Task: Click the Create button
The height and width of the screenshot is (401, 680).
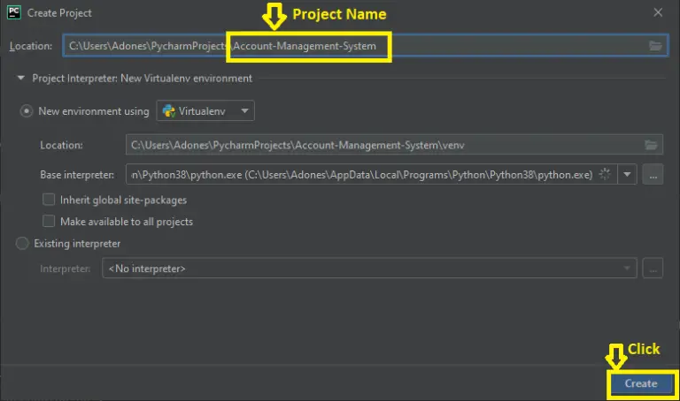Action: (641, 383)
